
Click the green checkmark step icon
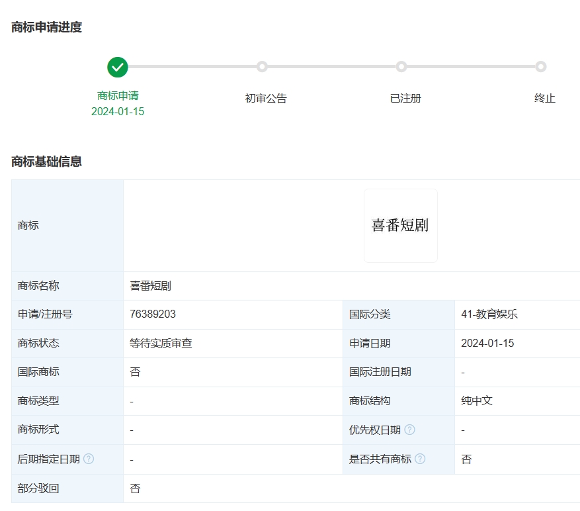pyautogui.click(x=118, y=67)
